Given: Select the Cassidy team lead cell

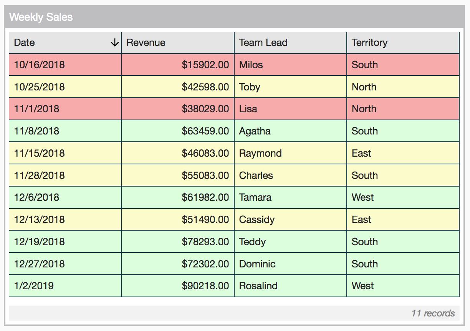Looking at the screenshot, I should point(257,220).
